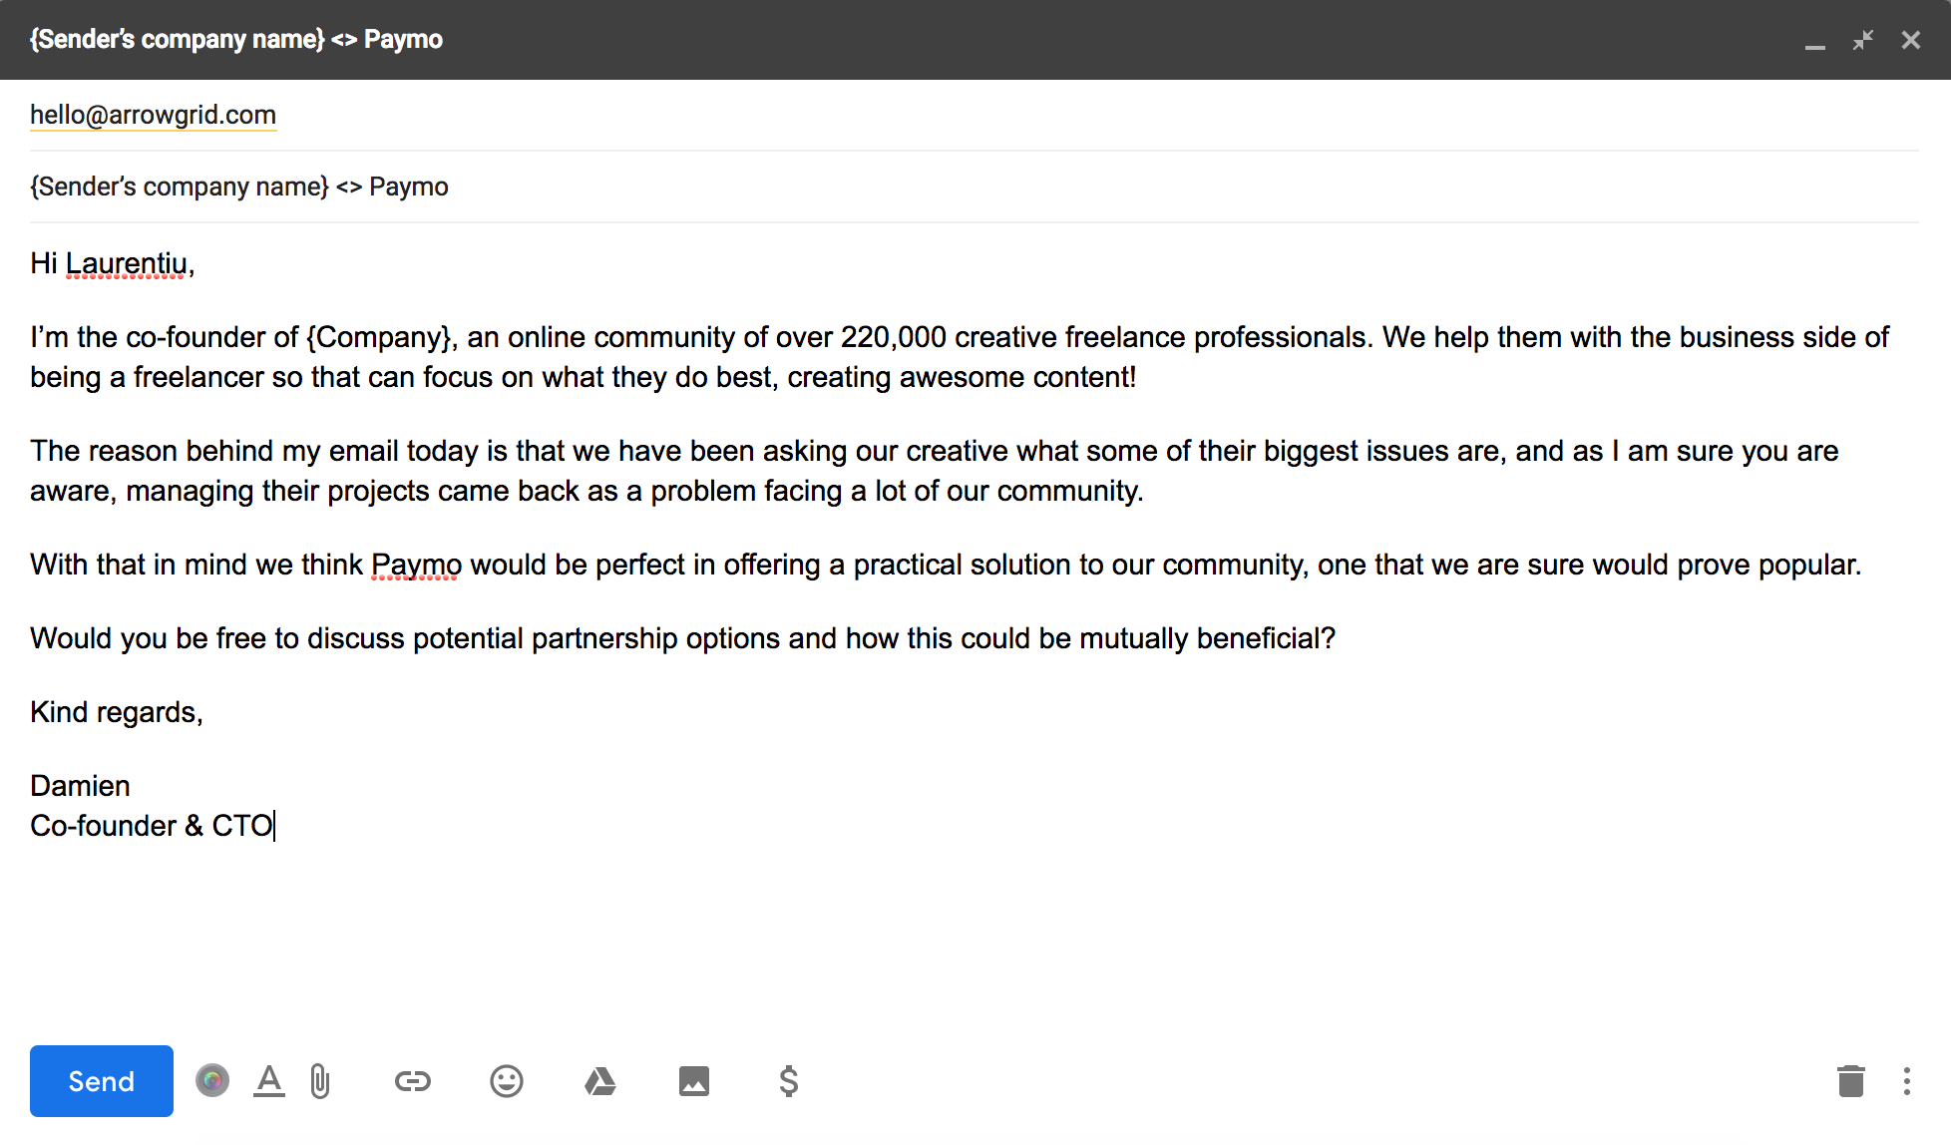
Task: Click the misspelled word Laurentiu
Action: click(x=127, y=264)
